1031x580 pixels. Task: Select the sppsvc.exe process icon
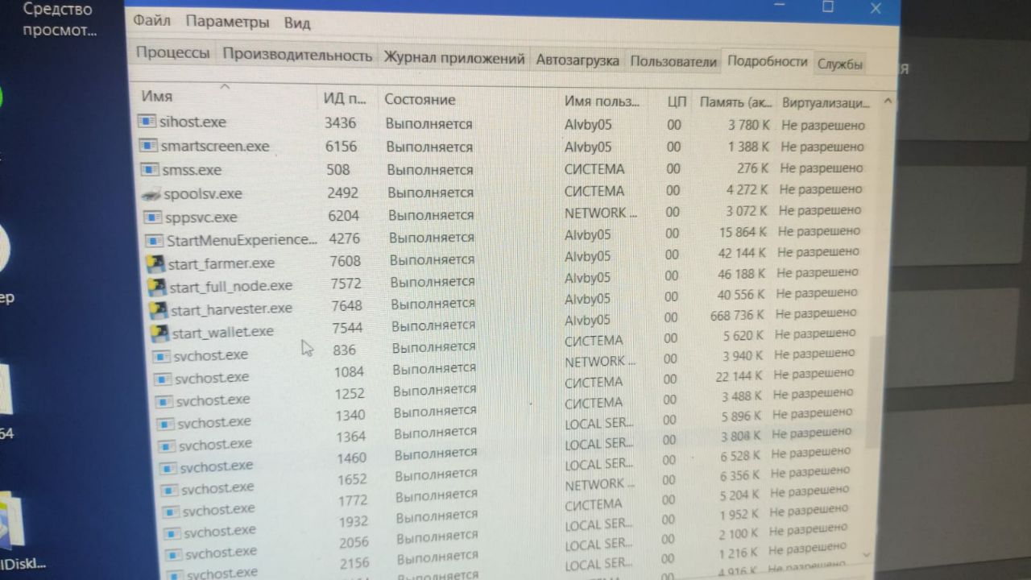coord(153,217)
